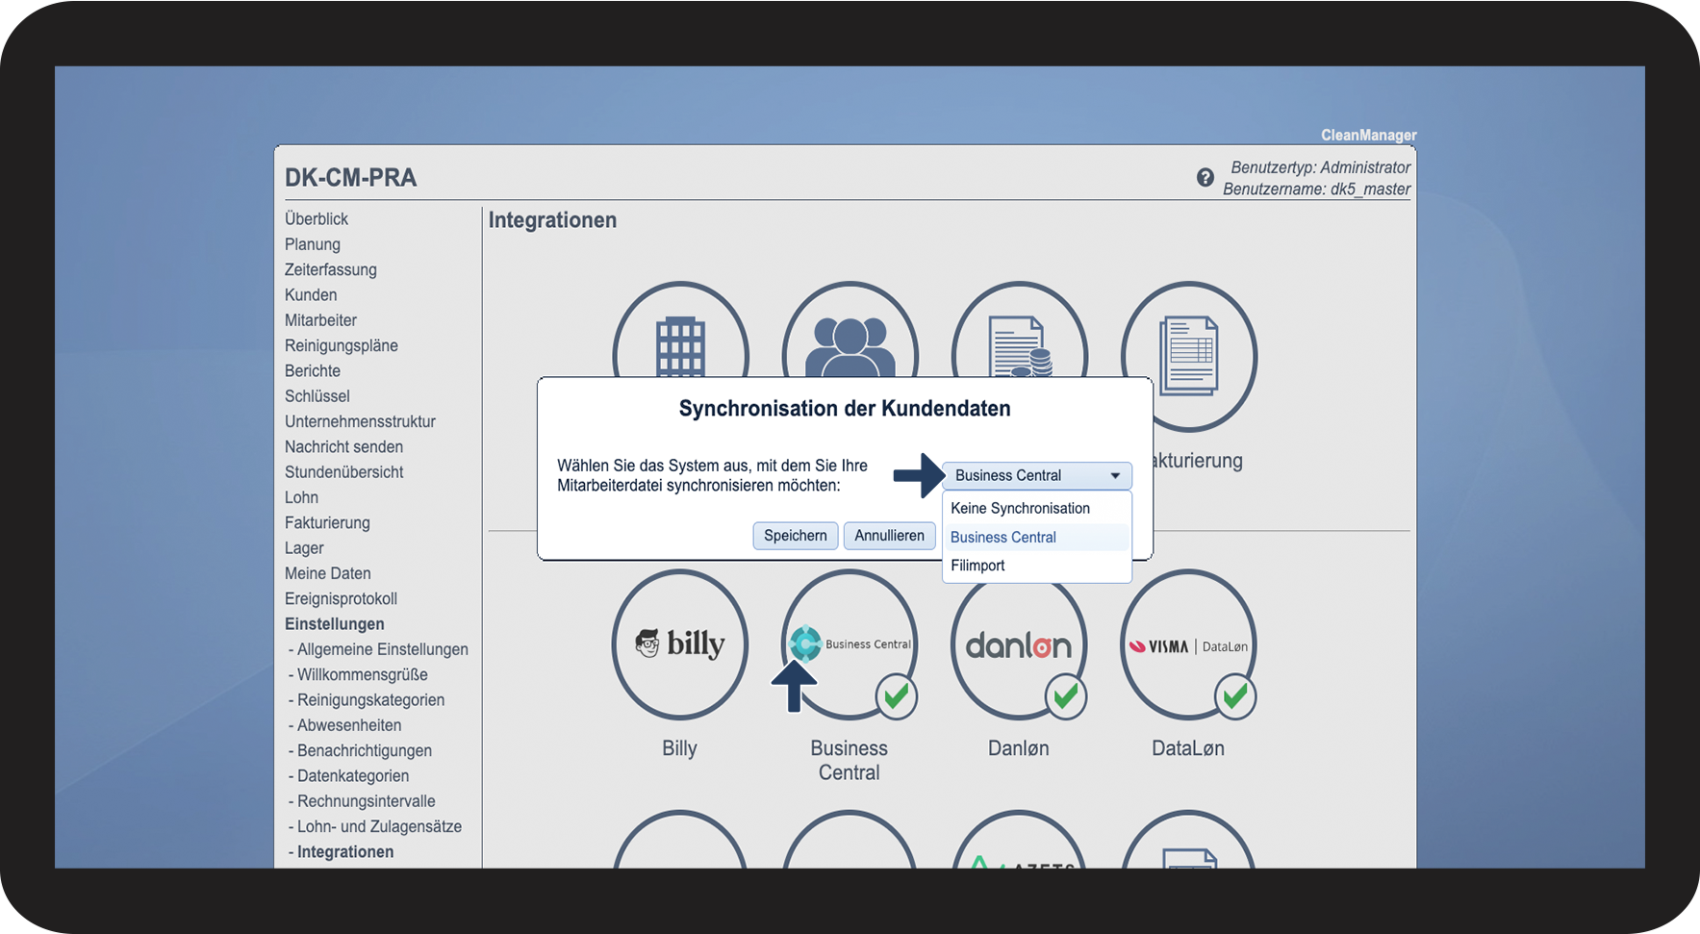
Task: Choose Filimport from the list
Action: pyautogui.click(x=1037, y=566)
